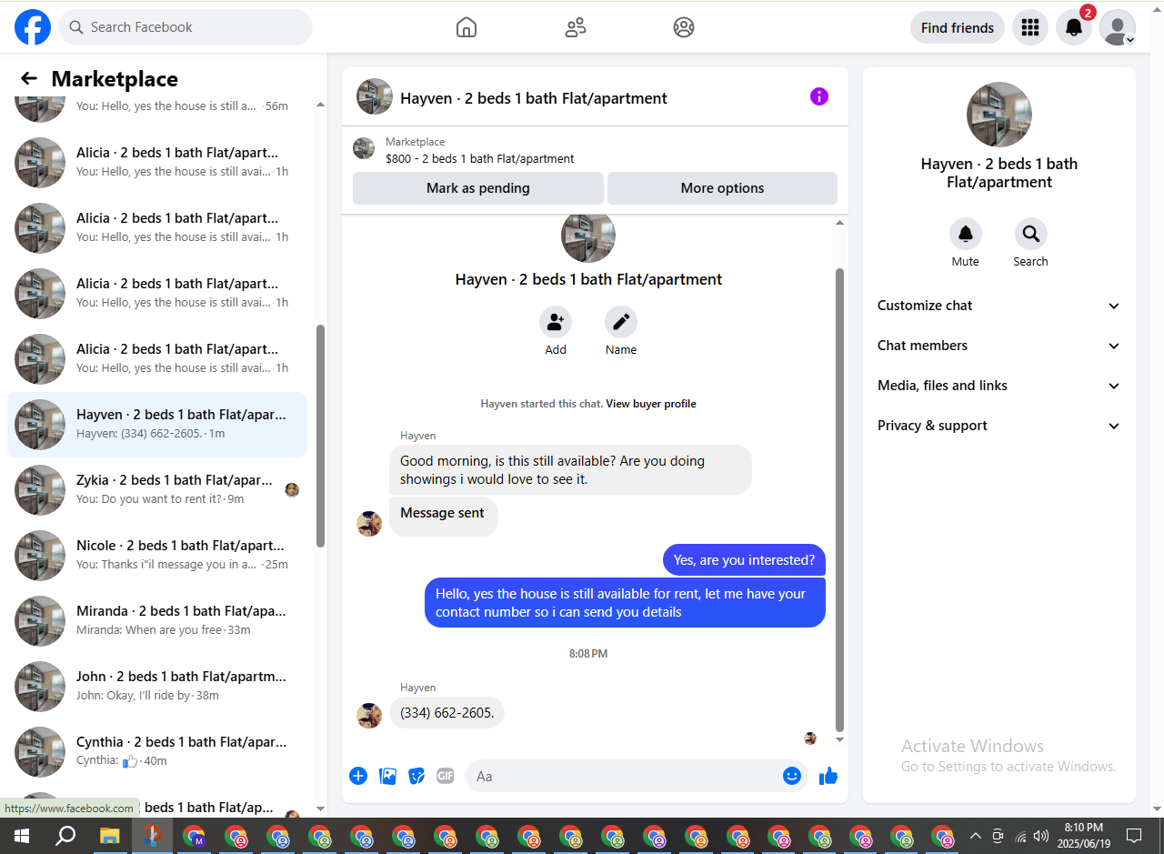Click the Name pencil icon
1164x854 pixels.
click(x=621, y=322)
